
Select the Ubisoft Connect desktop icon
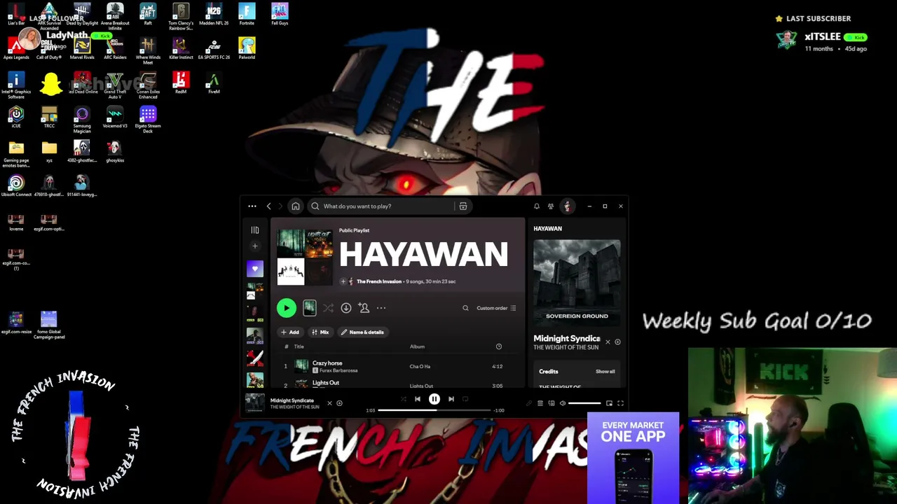click(x=16, y=186)
